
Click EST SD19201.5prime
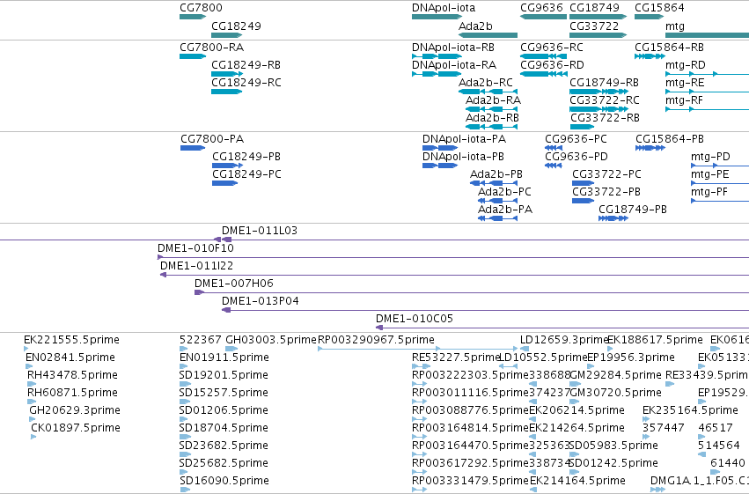coord(186,384)
